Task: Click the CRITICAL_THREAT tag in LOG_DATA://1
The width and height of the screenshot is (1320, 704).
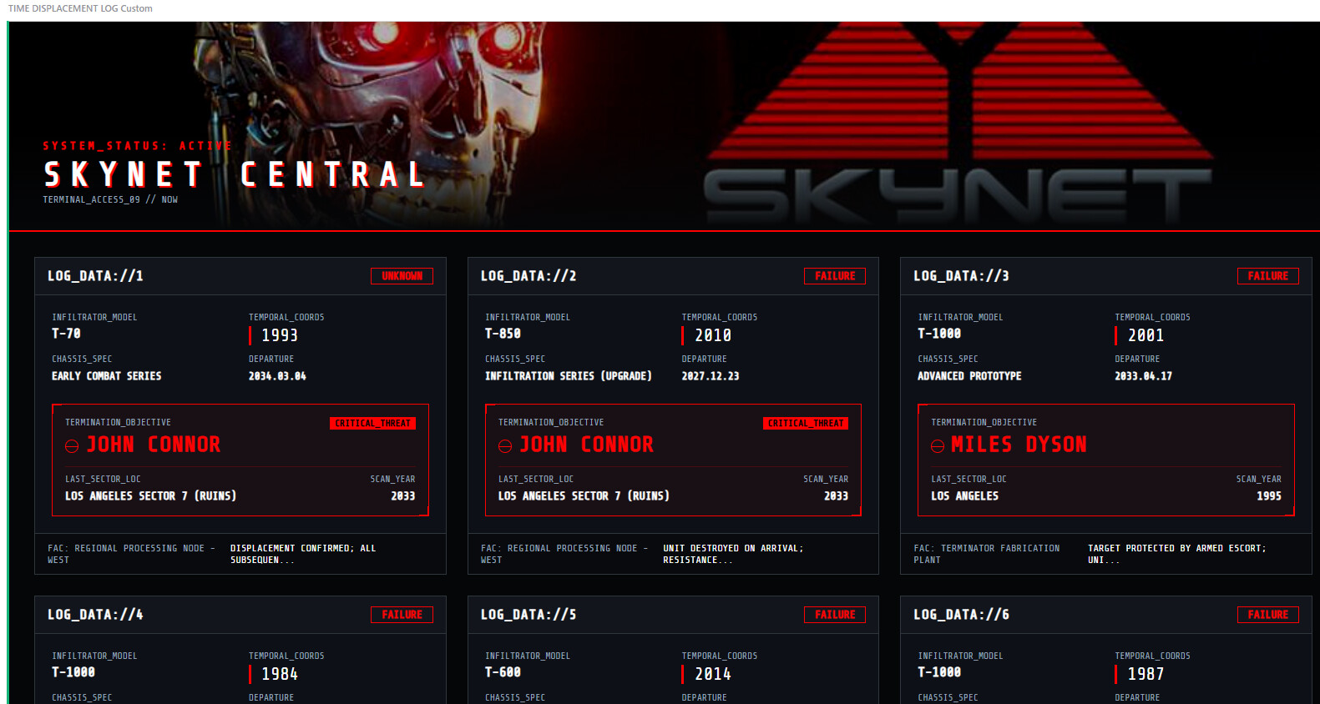Action: point(372,424)
